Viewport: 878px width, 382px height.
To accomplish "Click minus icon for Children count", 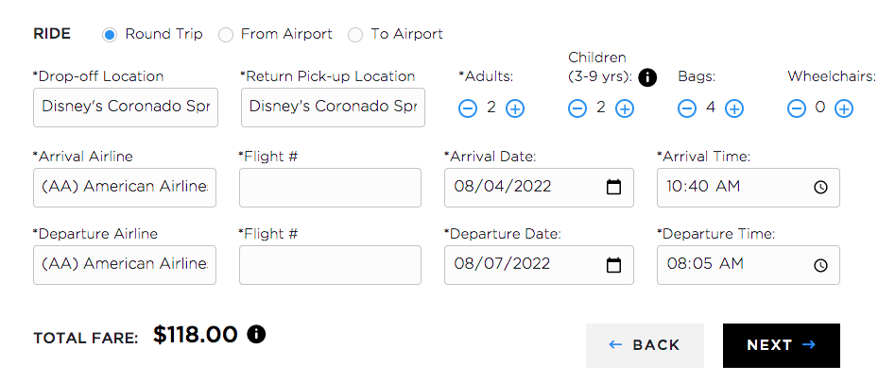I will pos(577,108).
